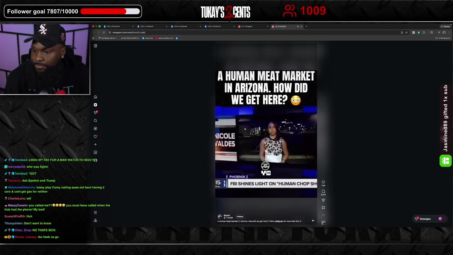The width and height of the screenshot is (453, 255).
Task: Click the green overlay widget icon
Action: (445, 161)
